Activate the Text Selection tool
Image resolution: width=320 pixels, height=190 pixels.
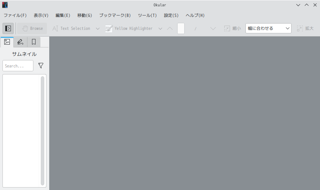[71, 28]
